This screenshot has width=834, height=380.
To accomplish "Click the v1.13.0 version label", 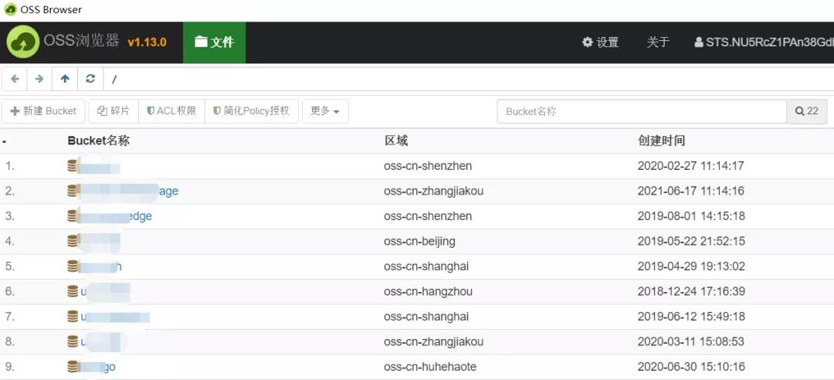I will [147, 42].
